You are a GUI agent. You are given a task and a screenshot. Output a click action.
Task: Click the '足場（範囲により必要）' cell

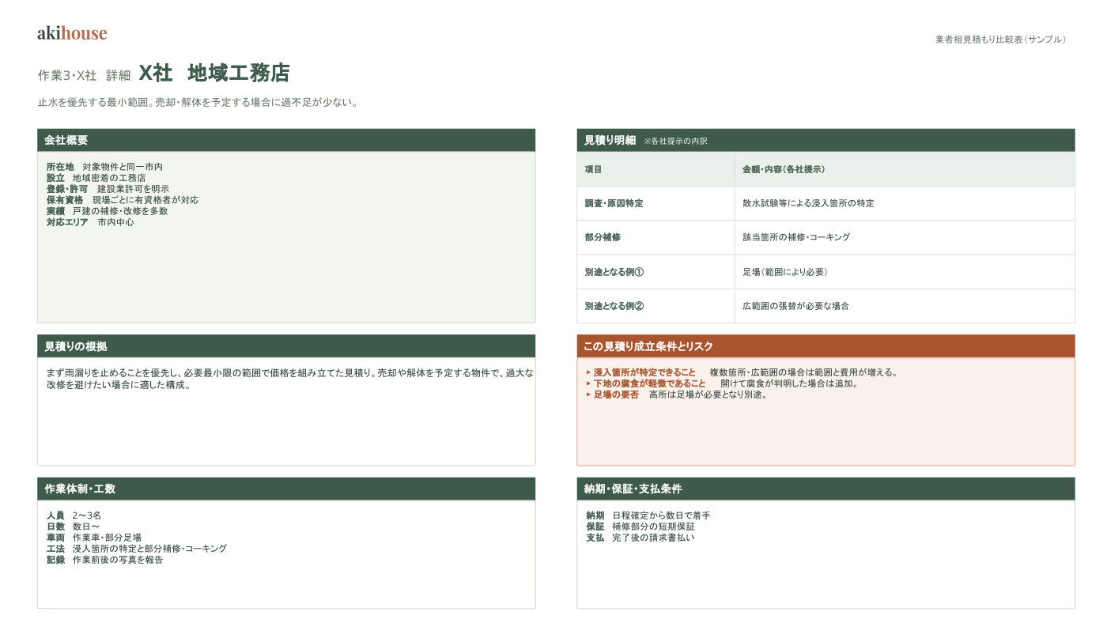pos(905,272)
